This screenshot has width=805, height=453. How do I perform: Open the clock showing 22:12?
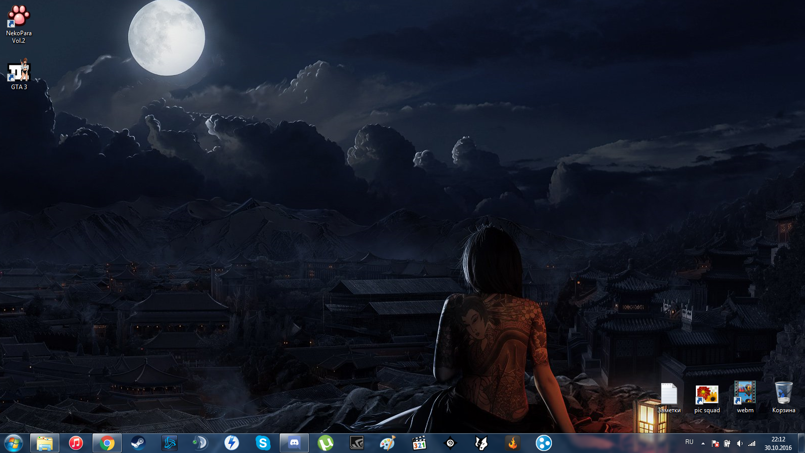tap(778, 443)
